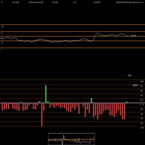
Task: Click the RSI axis label 100
Action: point(2,26)
